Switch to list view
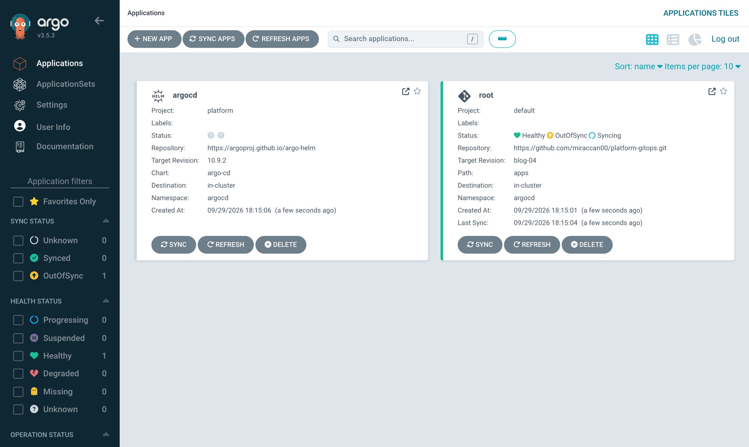This screenshot has height=447, width=749. [x=673, y=39]
